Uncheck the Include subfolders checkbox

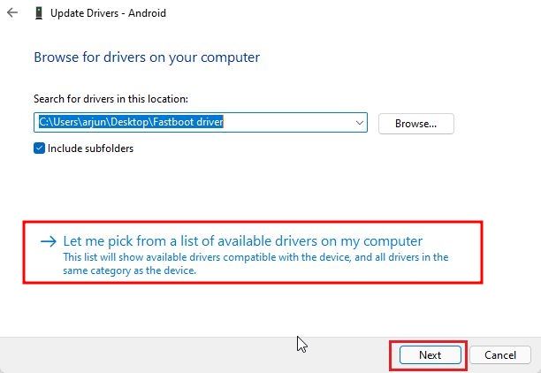(39, 148)
